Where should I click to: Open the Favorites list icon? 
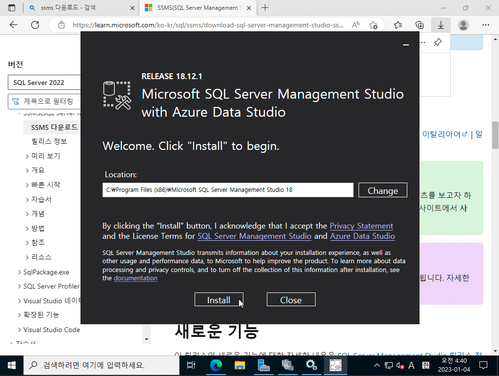398,25
